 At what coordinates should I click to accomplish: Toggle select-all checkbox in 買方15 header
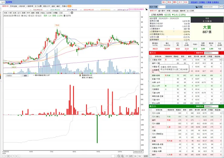point(150,57)
